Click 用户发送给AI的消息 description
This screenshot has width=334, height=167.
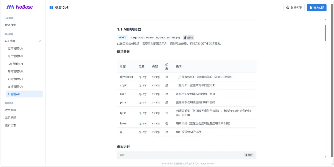coord(188,132)
